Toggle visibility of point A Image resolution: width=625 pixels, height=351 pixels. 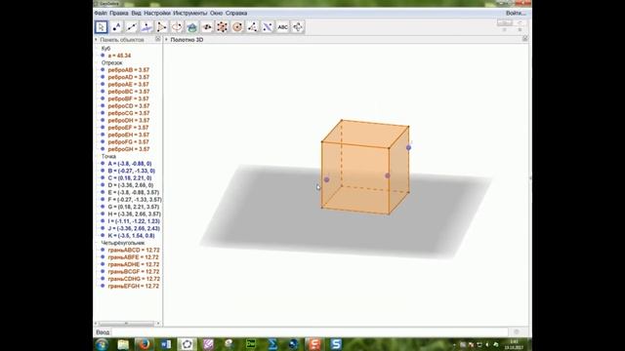coord(103,164)
